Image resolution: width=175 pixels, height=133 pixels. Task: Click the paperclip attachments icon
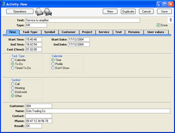point(171,20)
